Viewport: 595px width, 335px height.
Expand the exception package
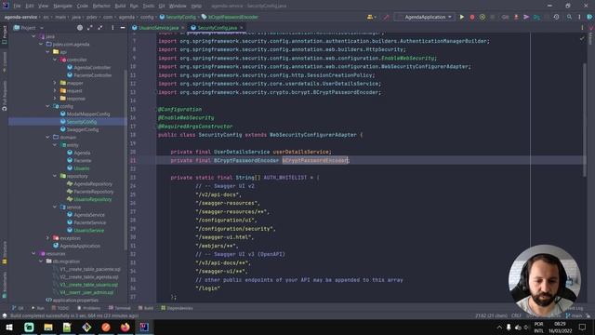coord(47,238)
